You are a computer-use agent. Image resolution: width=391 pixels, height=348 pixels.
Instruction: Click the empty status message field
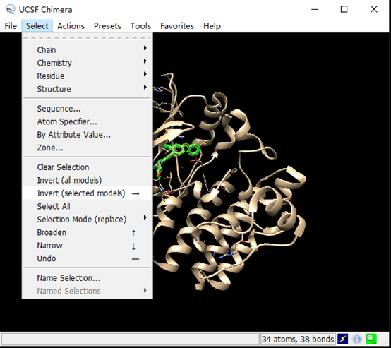(x=130, y=340)
